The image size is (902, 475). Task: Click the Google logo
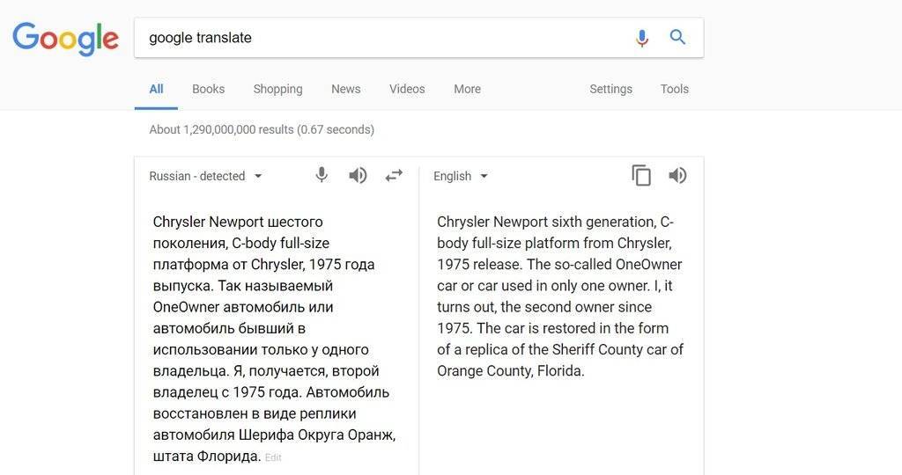65,38
